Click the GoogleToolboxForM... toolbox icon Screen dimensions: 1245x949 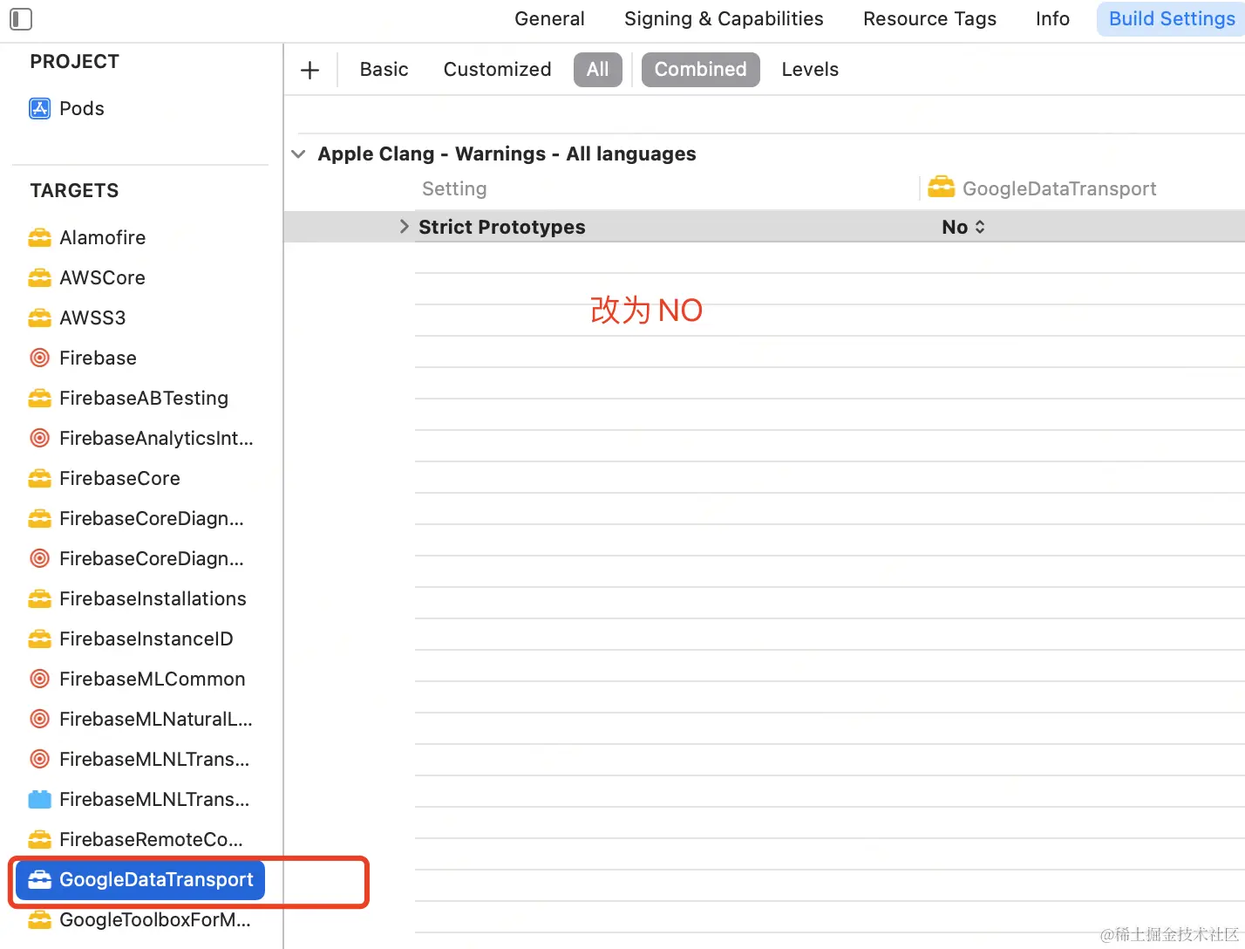click(40, 919)
